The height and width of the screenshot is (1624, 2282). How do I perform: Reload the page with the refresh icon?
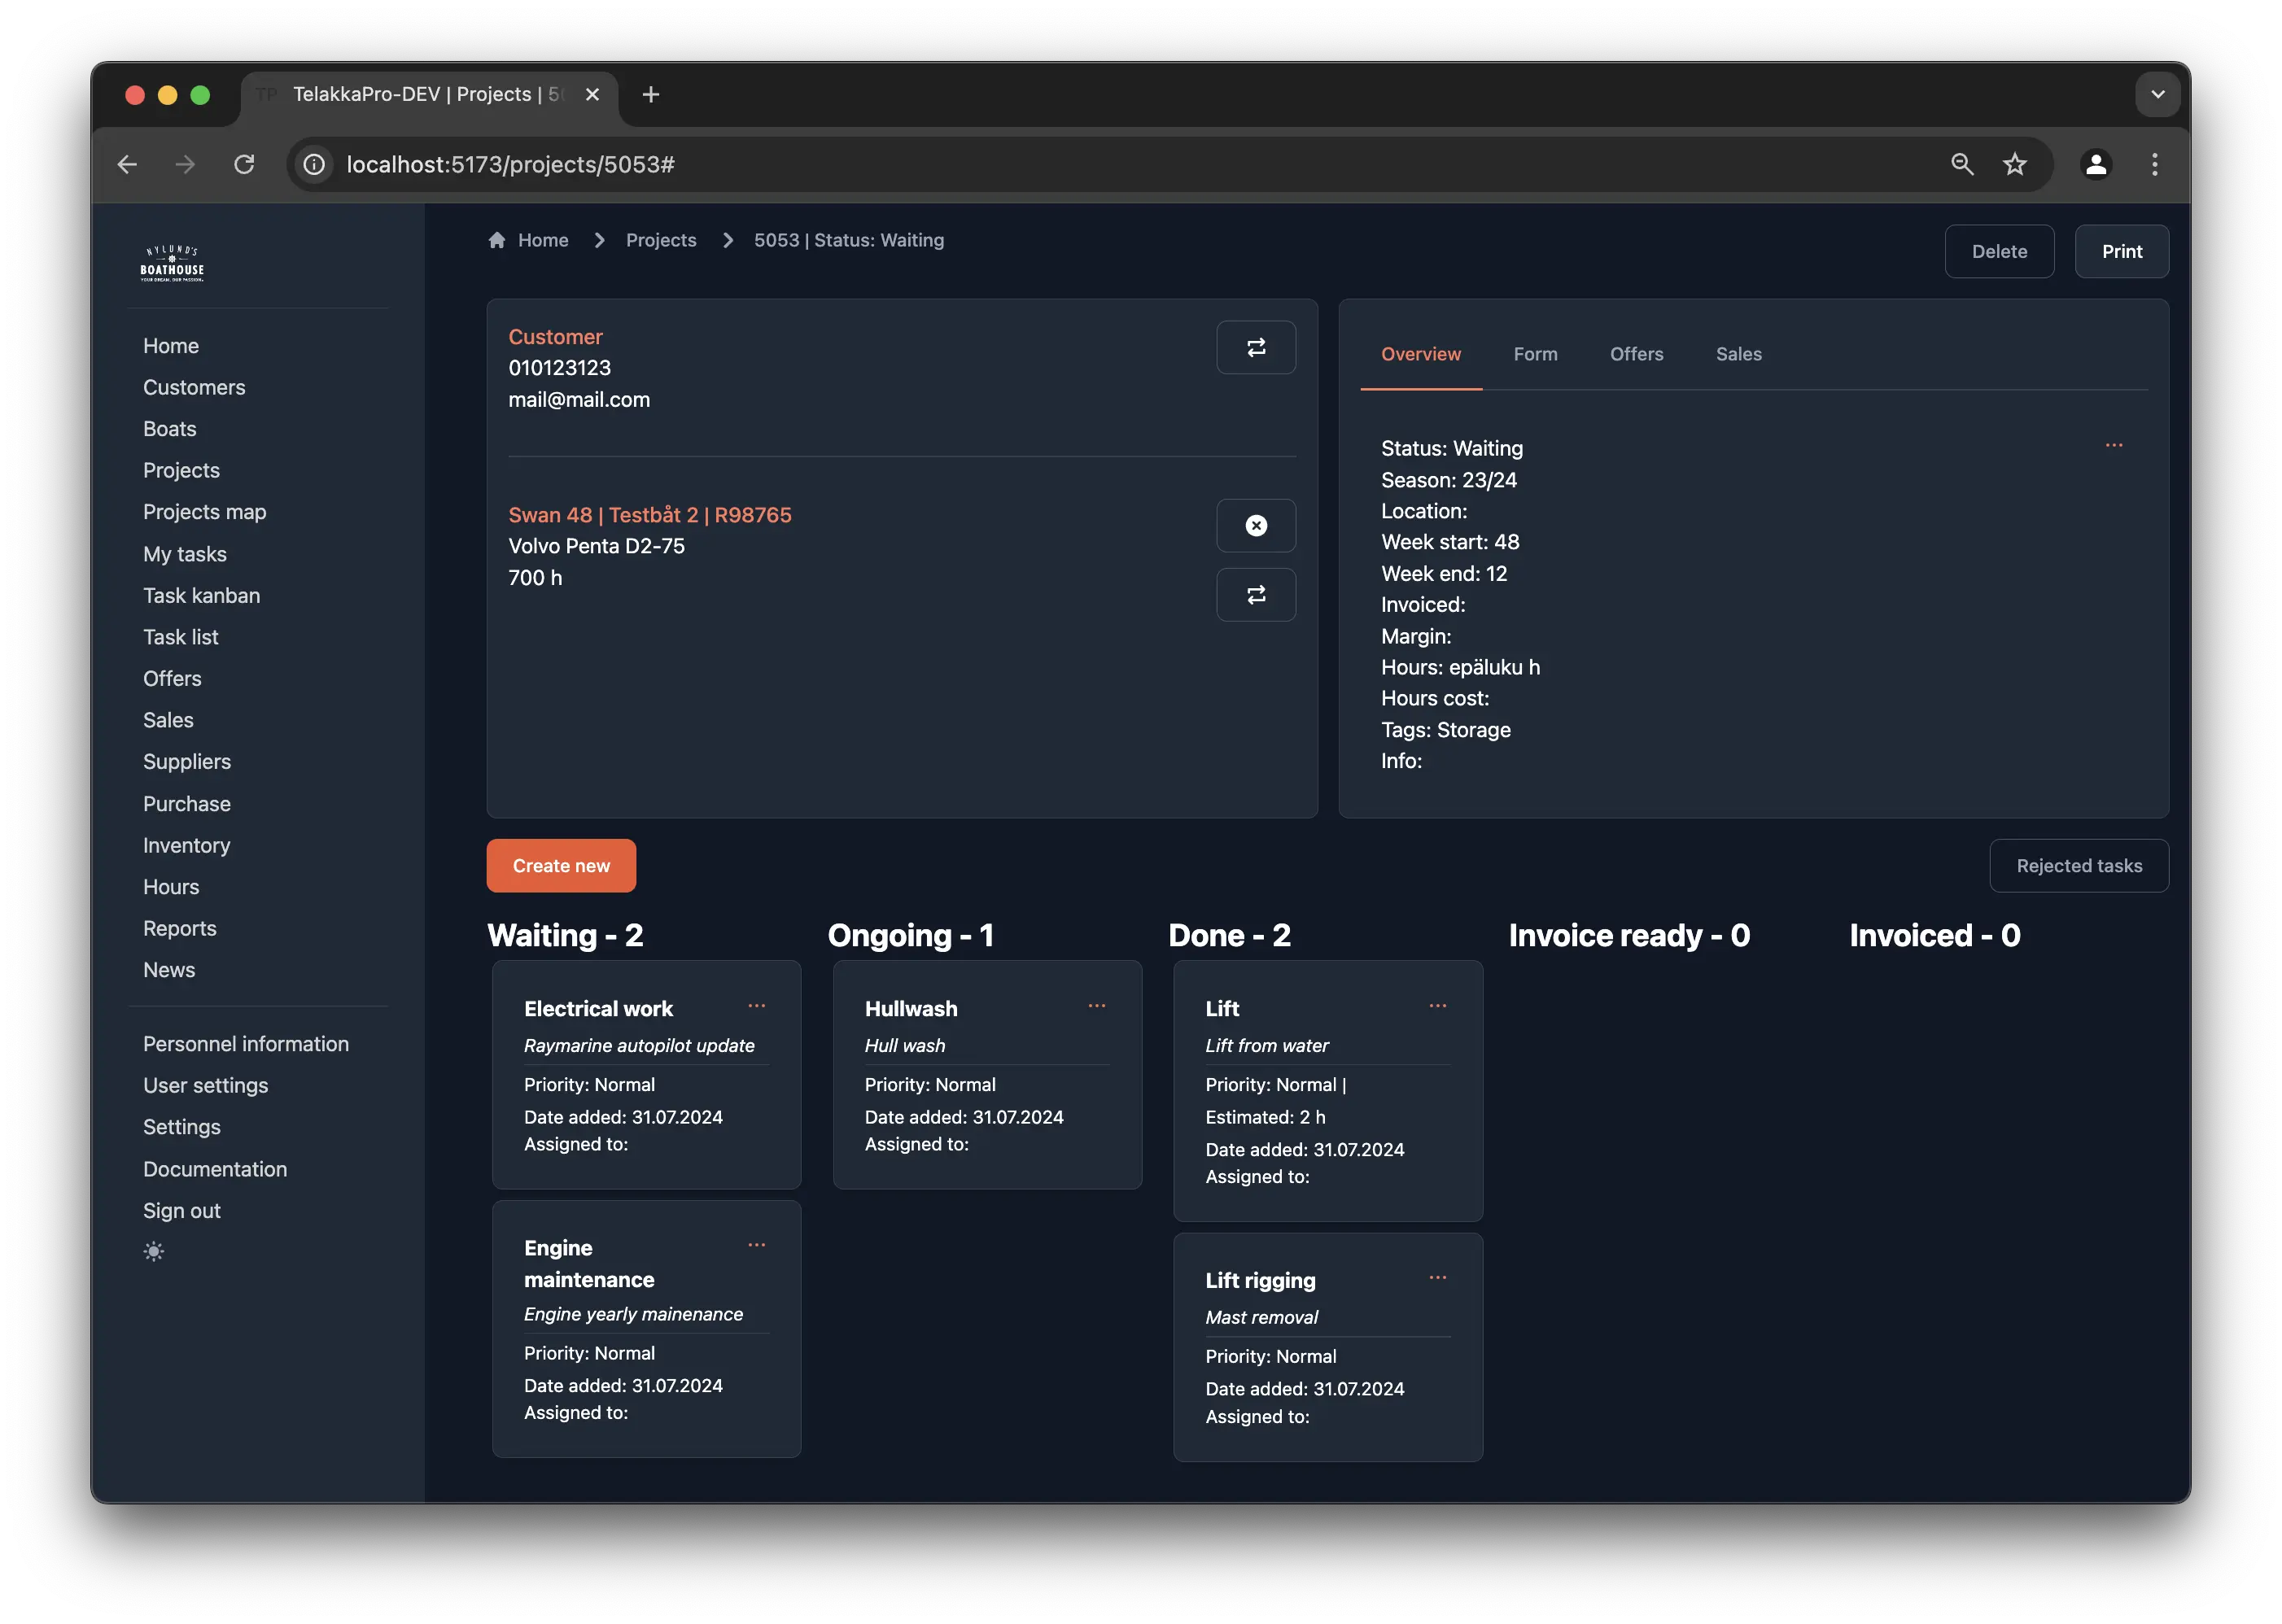pyautogui.click(x=244, y=164)
